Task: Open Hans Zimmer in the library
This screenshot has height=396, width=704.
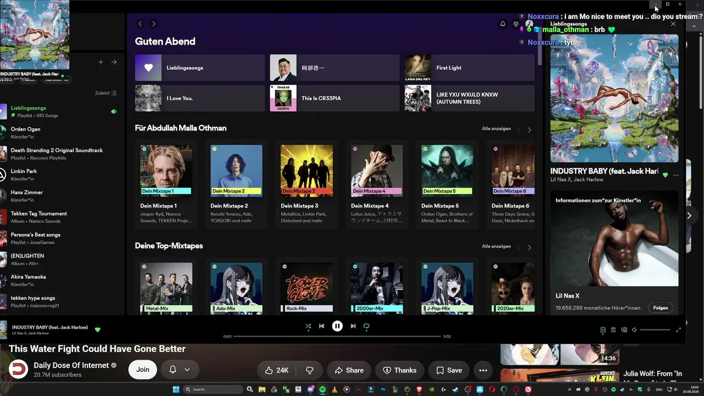Action: 59,196
